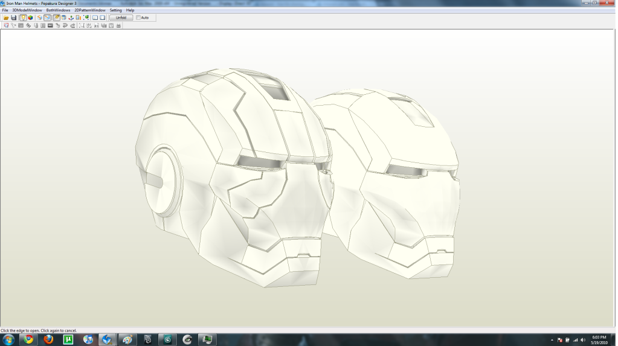618x346 pixels.
Task: Switch to Pepakura Designer taskbar button
Action: [107, 339]
